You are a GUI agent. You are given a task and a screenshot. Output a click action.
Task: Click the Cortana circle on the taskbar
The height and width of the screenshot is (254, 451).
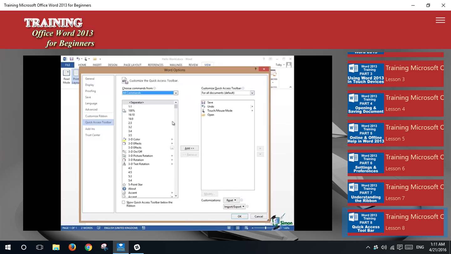[23, 247]
